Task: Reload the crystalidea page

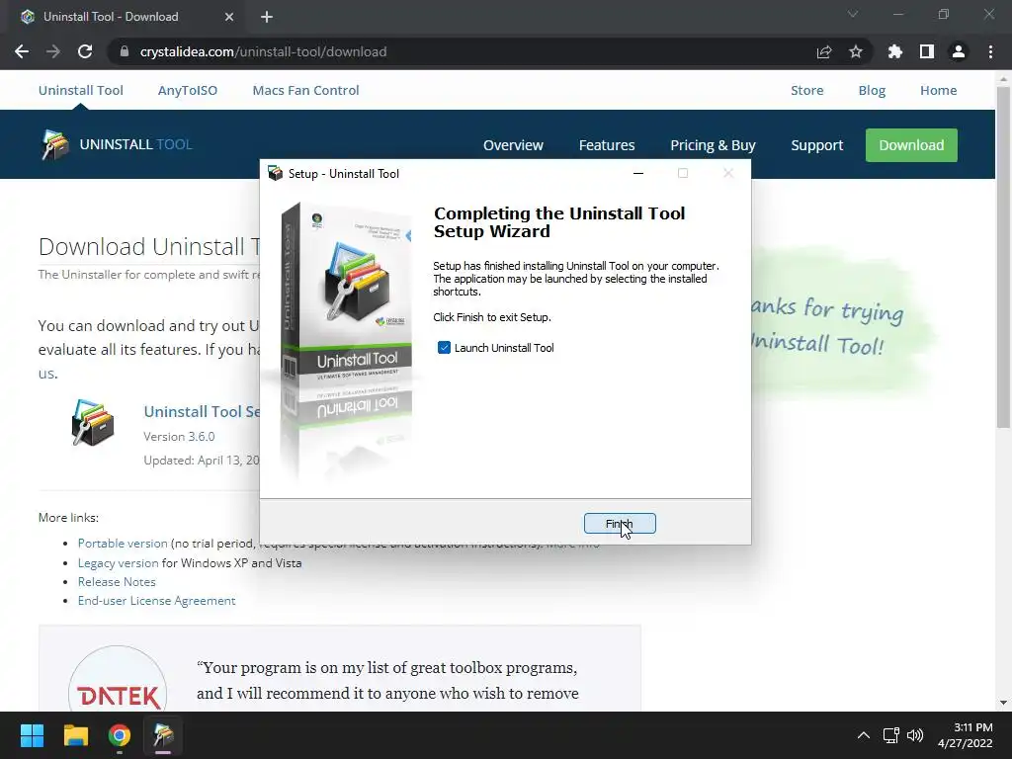Action: point(85,51)
